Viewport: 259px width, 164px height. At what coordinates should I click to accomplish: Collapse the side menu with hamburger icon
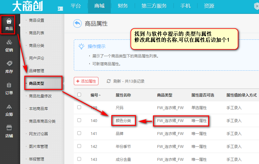click(60, 9)
